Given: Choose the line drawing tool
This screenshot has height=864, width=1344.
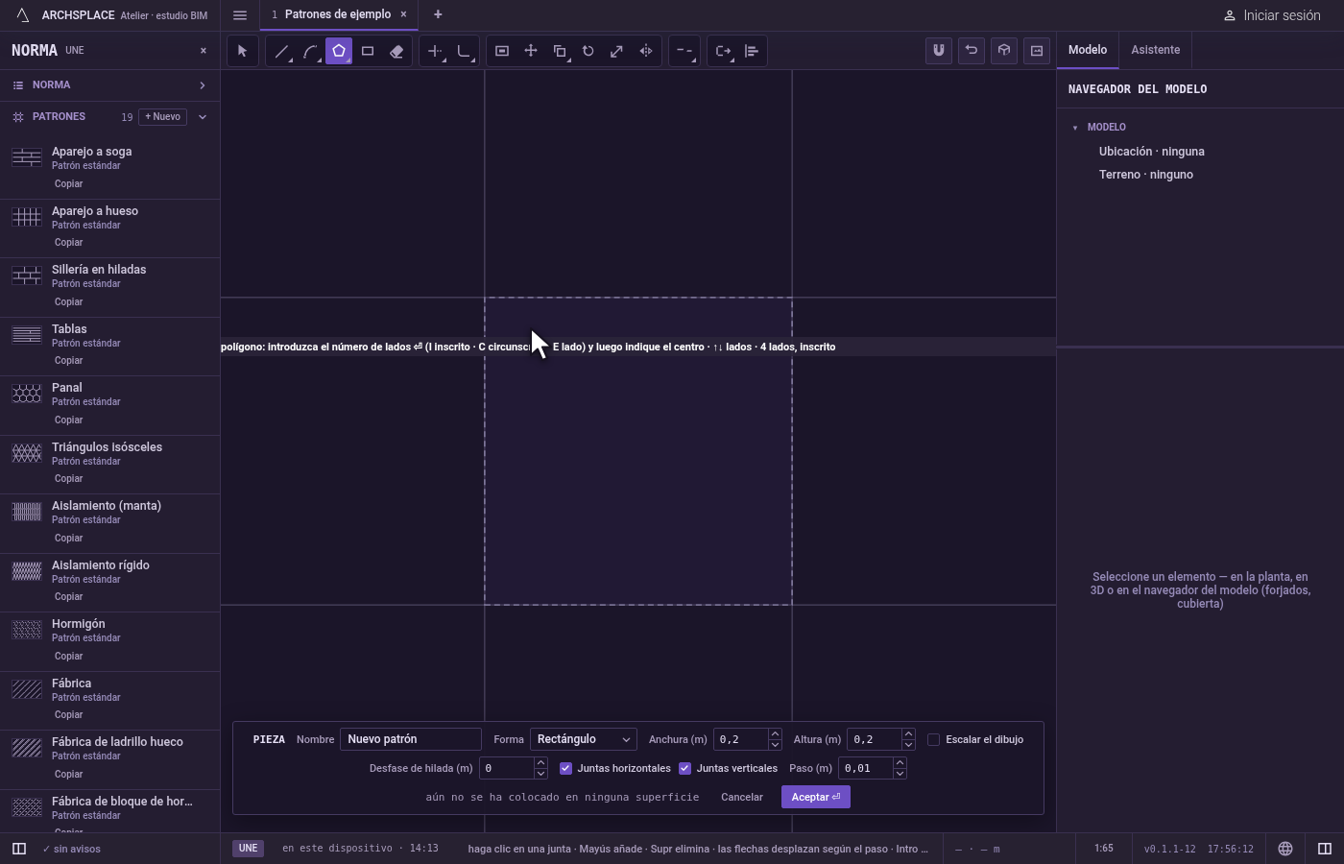Looking at the screenshot, I should (x=281, y=51).
